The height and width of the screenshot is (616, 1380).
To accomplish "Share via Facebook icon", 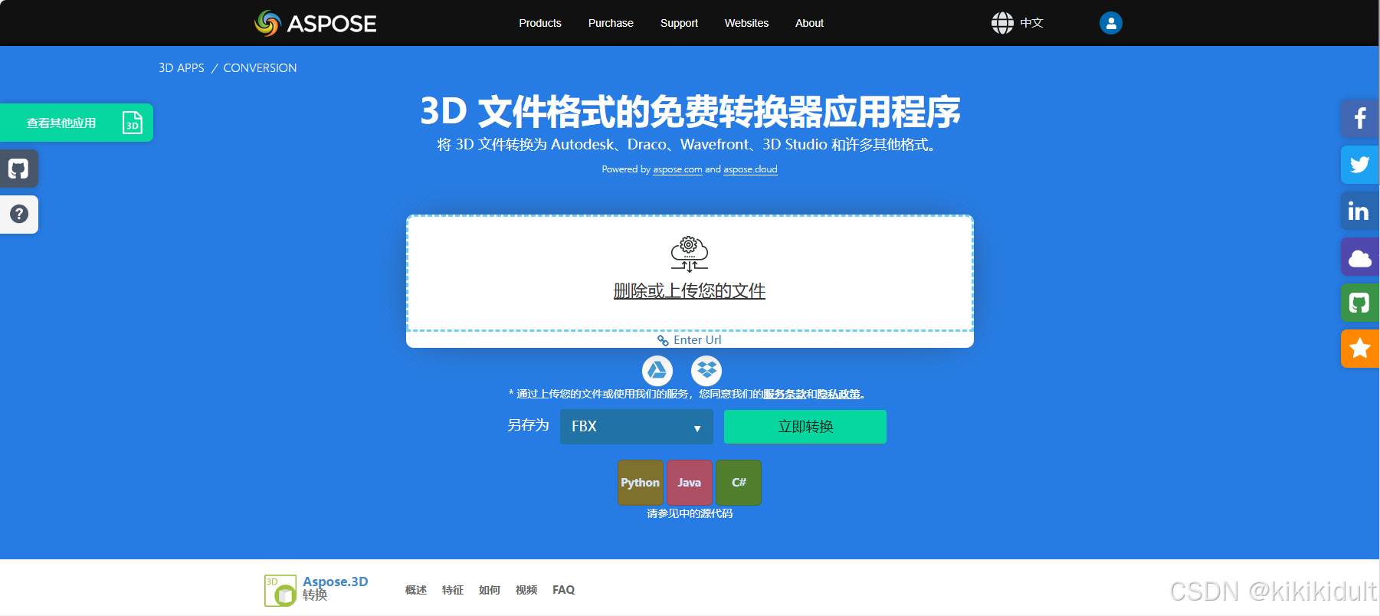I will 1360,119.
